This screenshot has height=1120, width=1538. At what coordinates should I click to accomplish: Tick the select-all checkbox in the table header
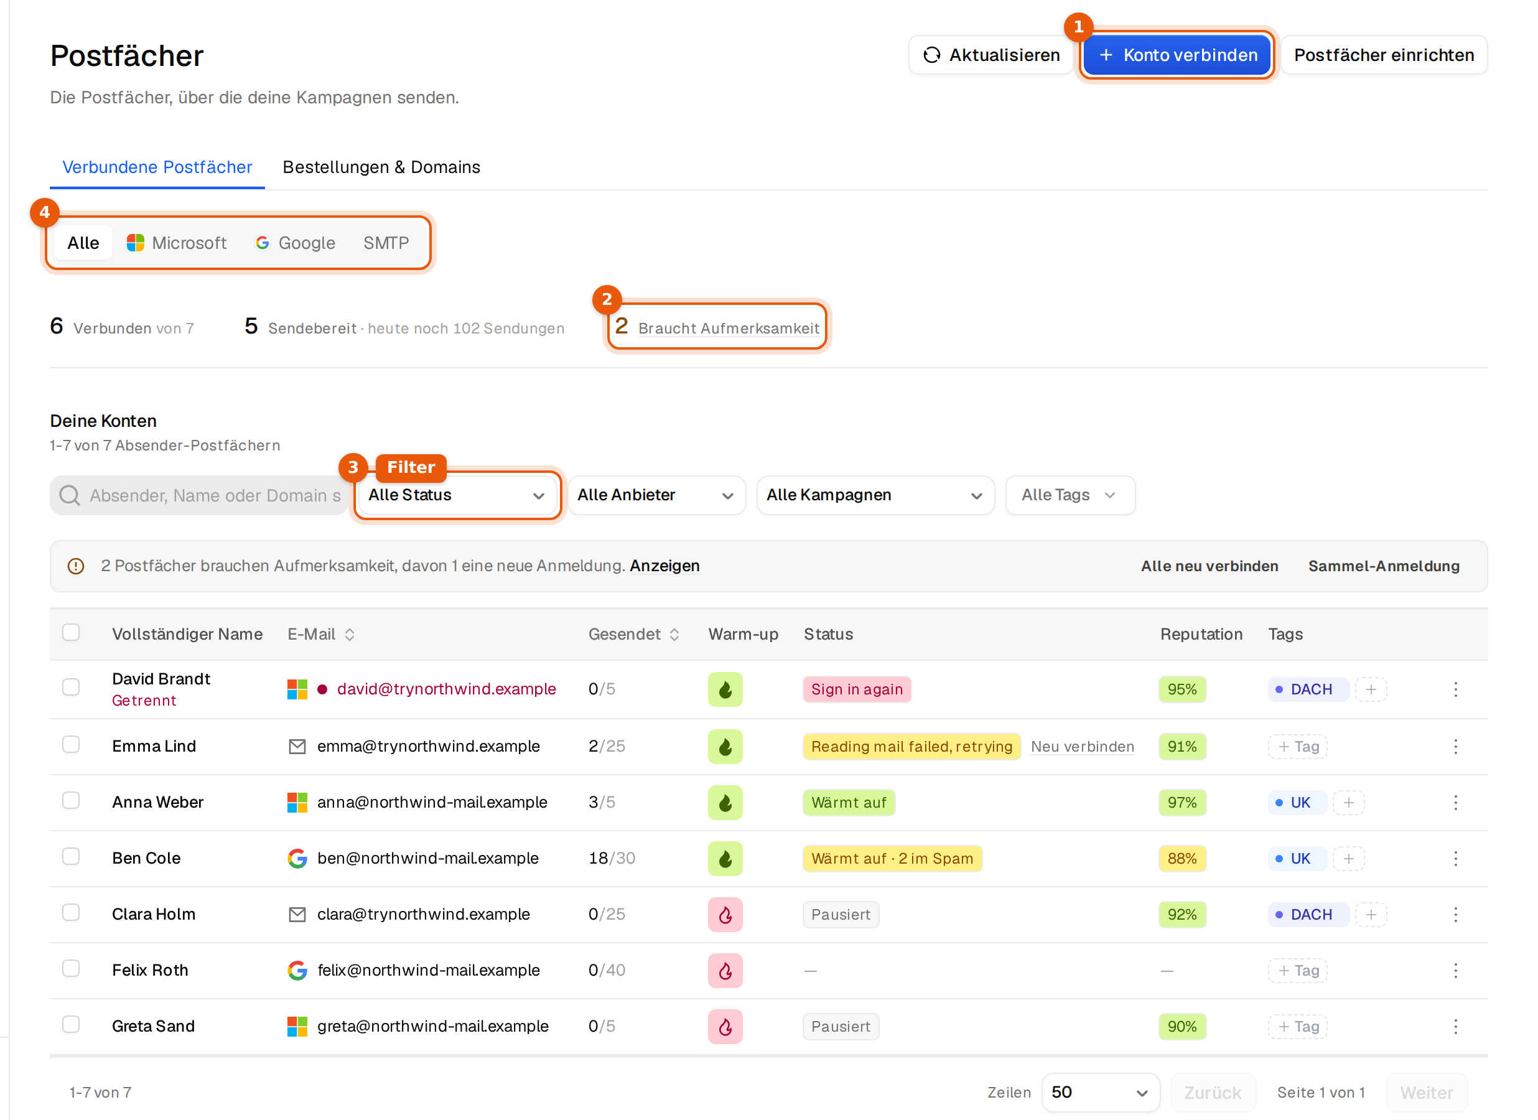70,632
